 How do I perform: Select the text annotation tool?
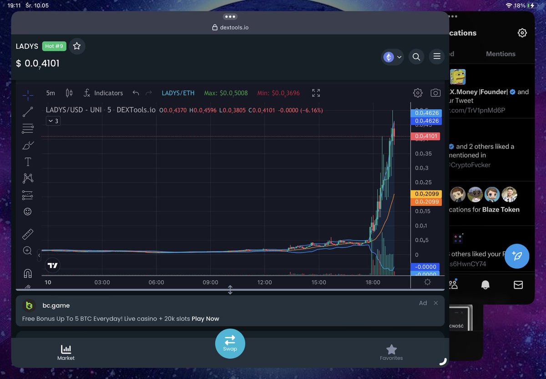click(x=28, y=162)
